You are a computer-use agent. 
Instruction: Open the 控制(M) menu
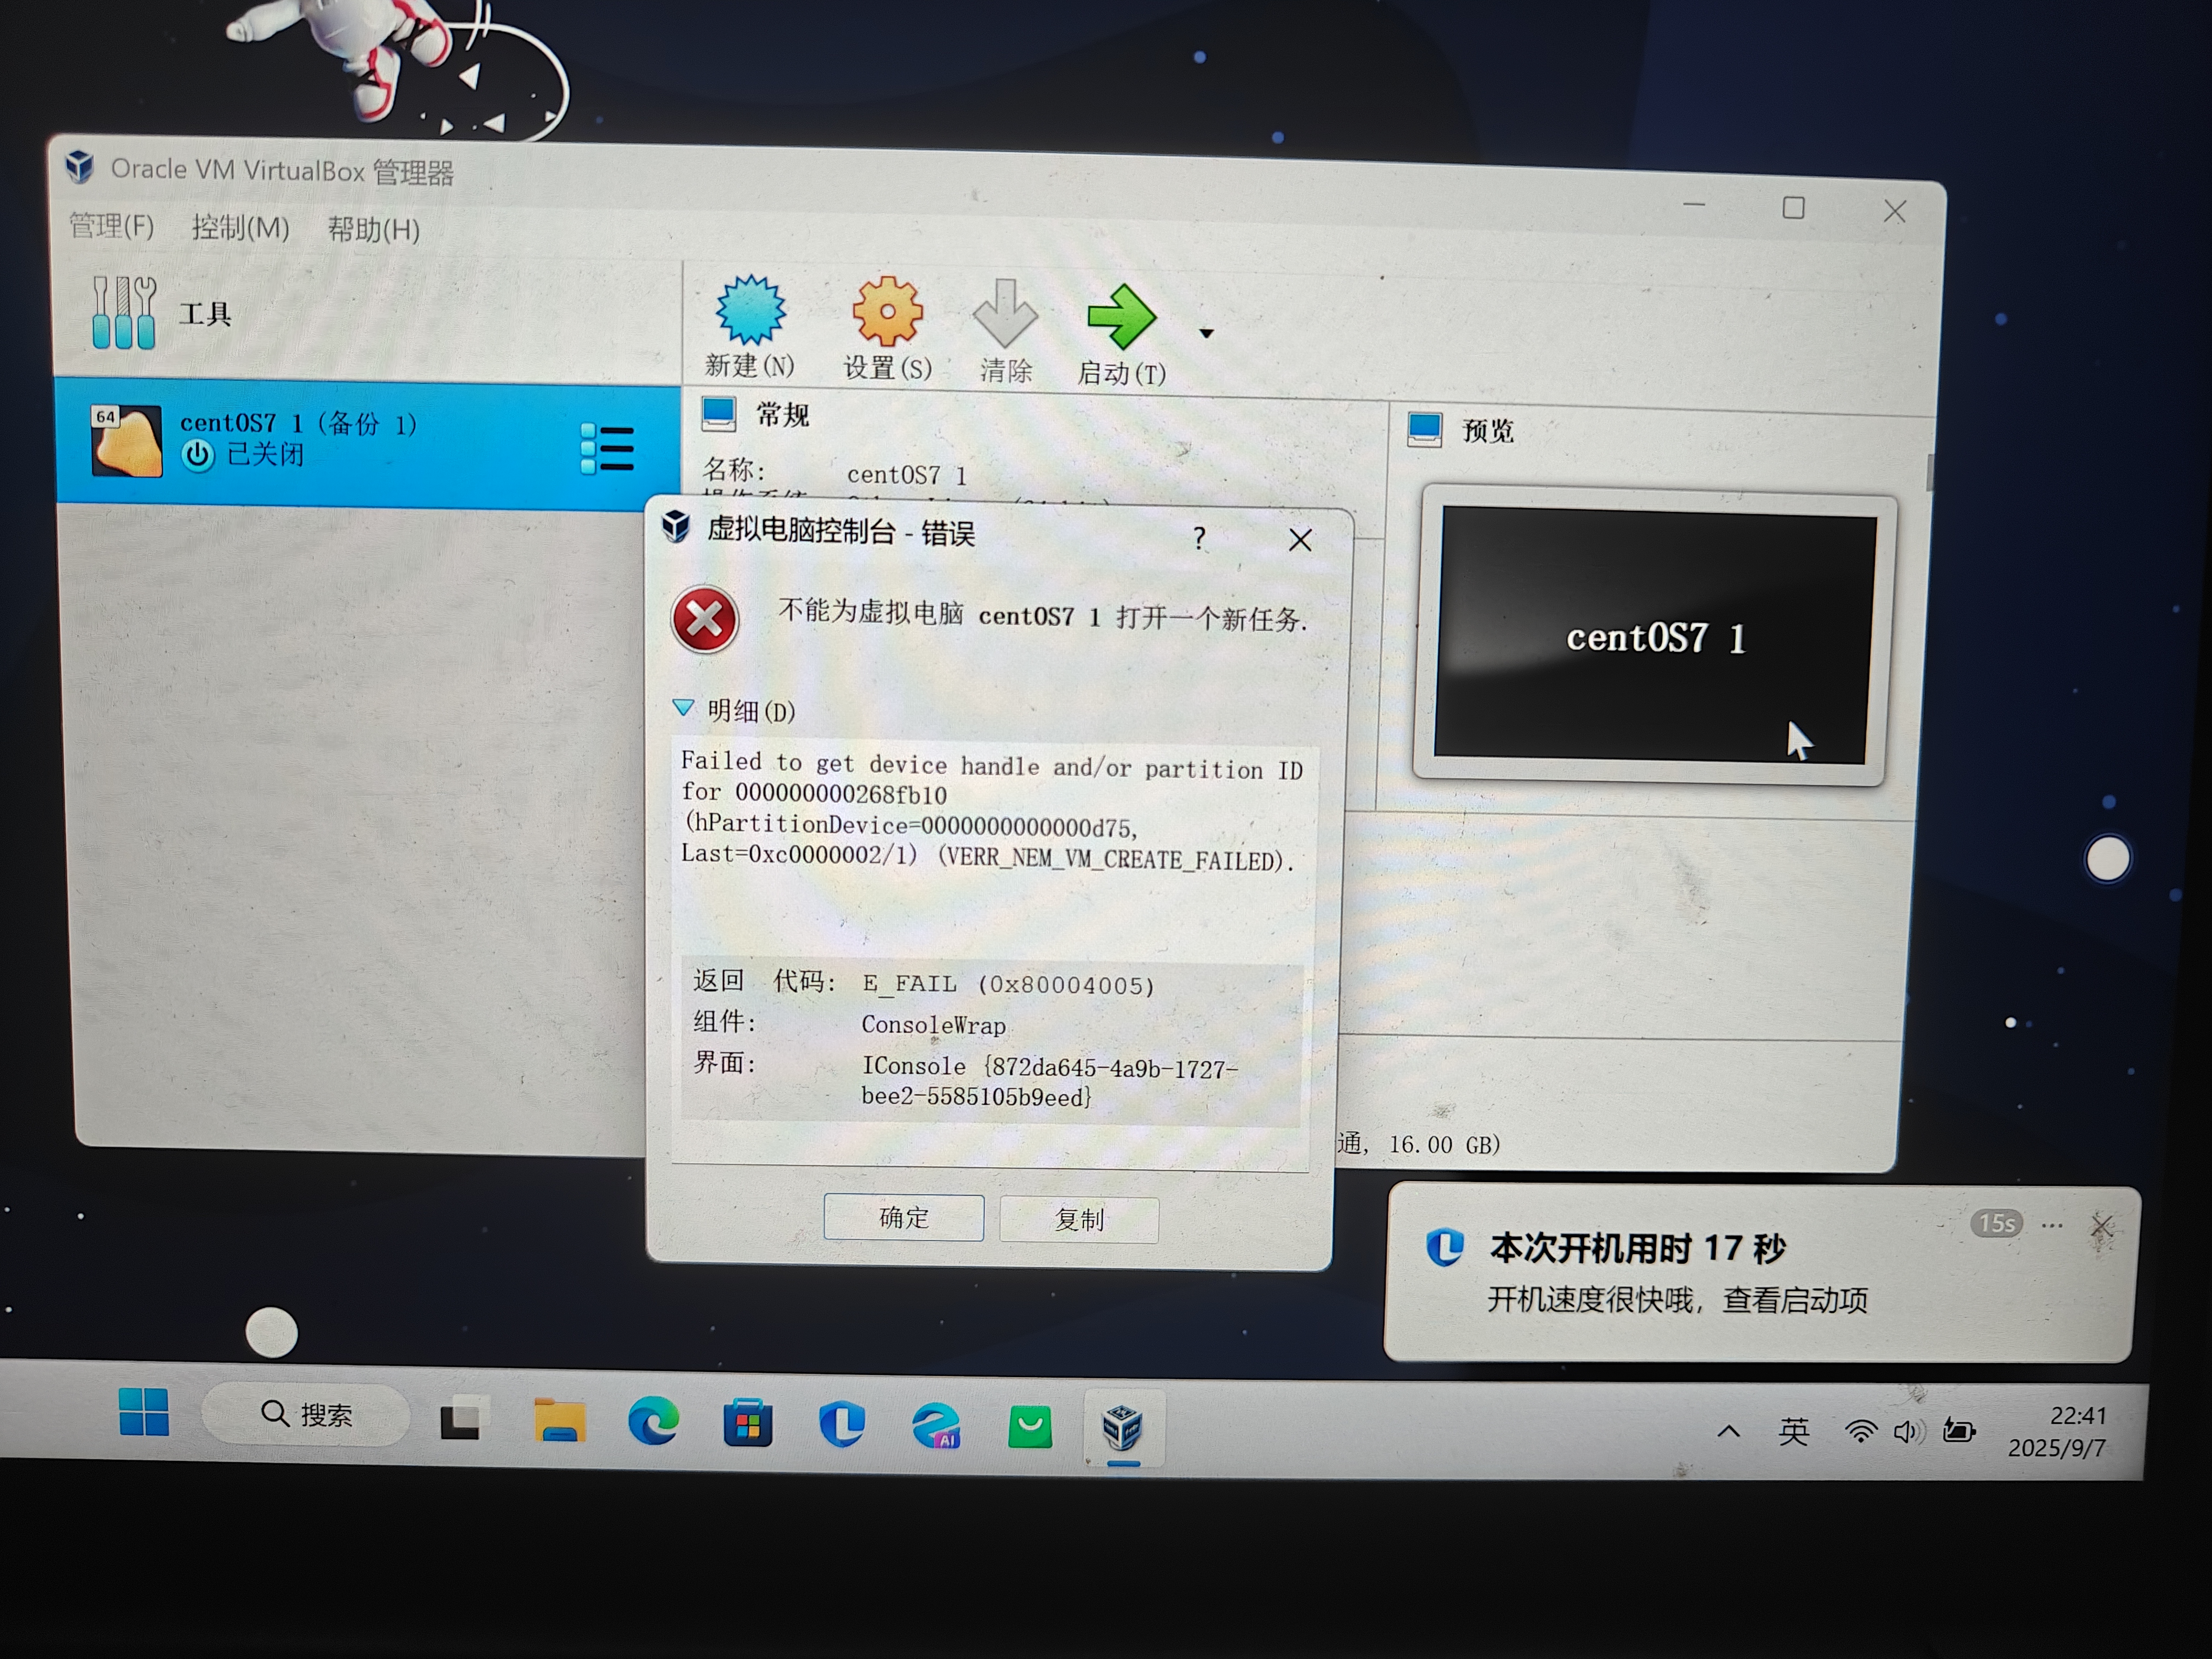tap(240, 228)
